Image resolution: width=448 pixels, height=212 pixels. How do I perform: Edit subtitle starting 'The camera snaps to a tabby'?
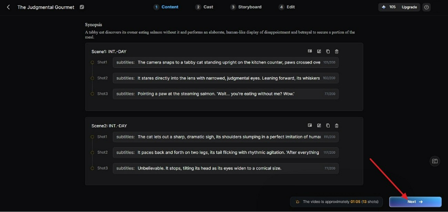pyautogui.click(x=226, y=63)
